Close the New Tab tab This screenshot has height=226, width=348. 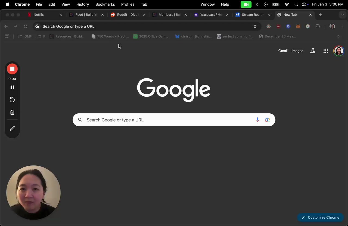pos(310,15)
